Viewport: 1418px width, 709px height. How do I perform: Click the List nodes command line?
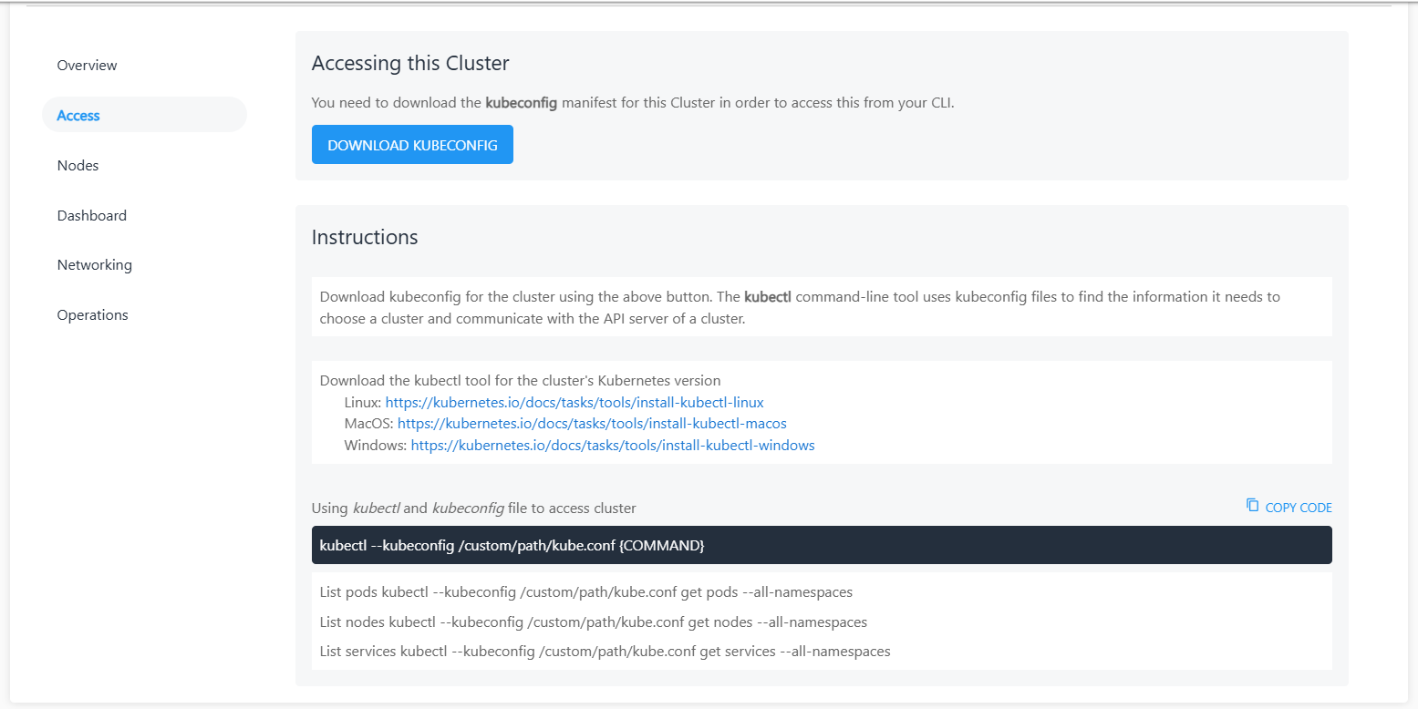point(594,622)
